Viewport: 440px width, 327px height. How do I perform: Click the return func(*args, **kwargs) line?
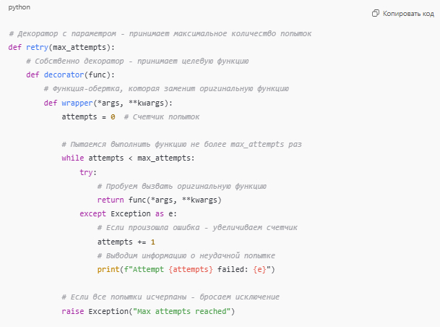click(x=159, y=200)
